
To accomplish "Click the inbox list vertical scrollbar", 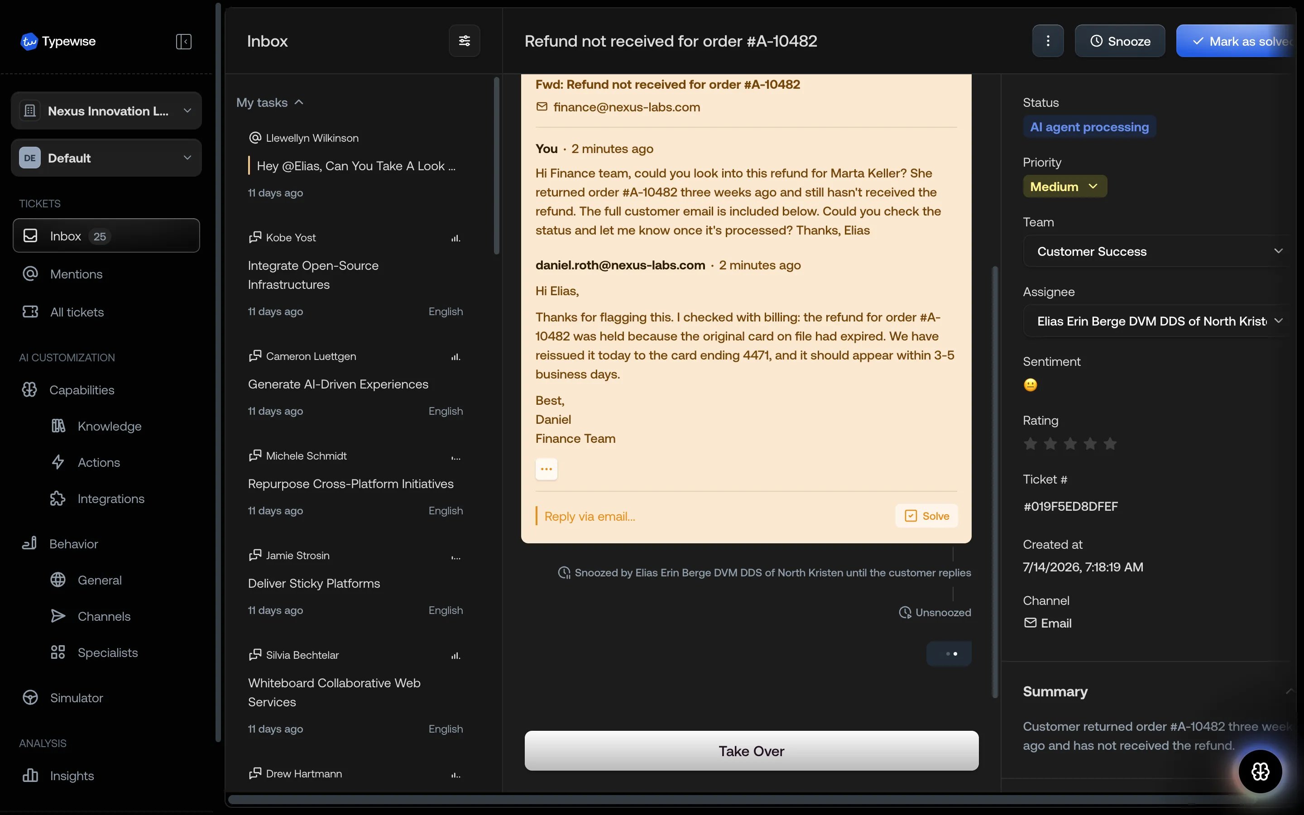I will 496,165.
